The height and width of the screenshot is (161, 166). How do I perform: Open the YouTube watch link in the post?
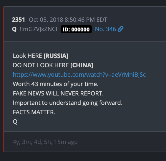point(79,75)
